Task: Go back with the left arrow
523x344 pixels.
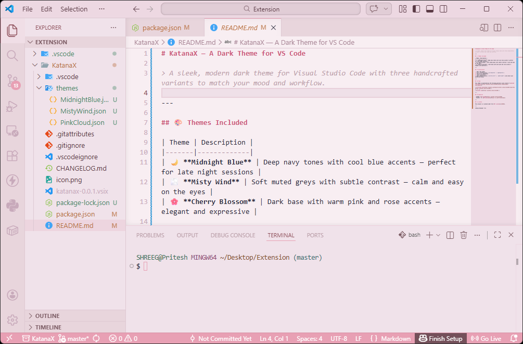Action: [x=136, y=9]
